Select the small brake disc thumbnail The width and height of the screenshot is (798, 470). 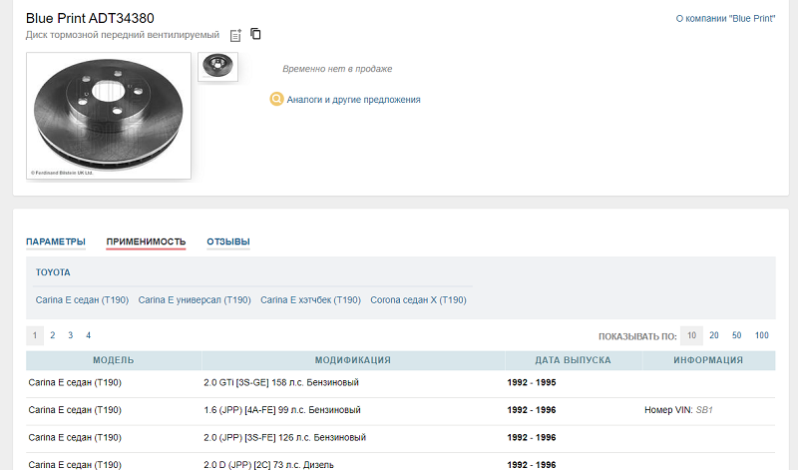(x=217, y=66)
